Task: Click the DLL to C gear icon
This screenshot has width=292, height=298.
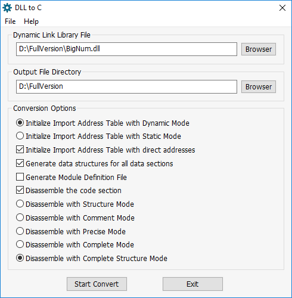Action: pos(7,8)
